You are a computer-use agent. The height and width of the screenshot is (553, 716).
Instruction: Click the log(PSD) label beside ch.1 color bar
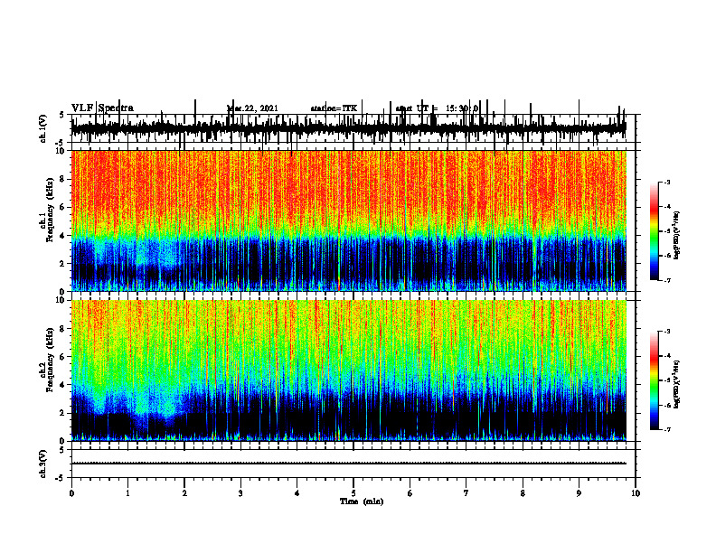coord(677,235)
